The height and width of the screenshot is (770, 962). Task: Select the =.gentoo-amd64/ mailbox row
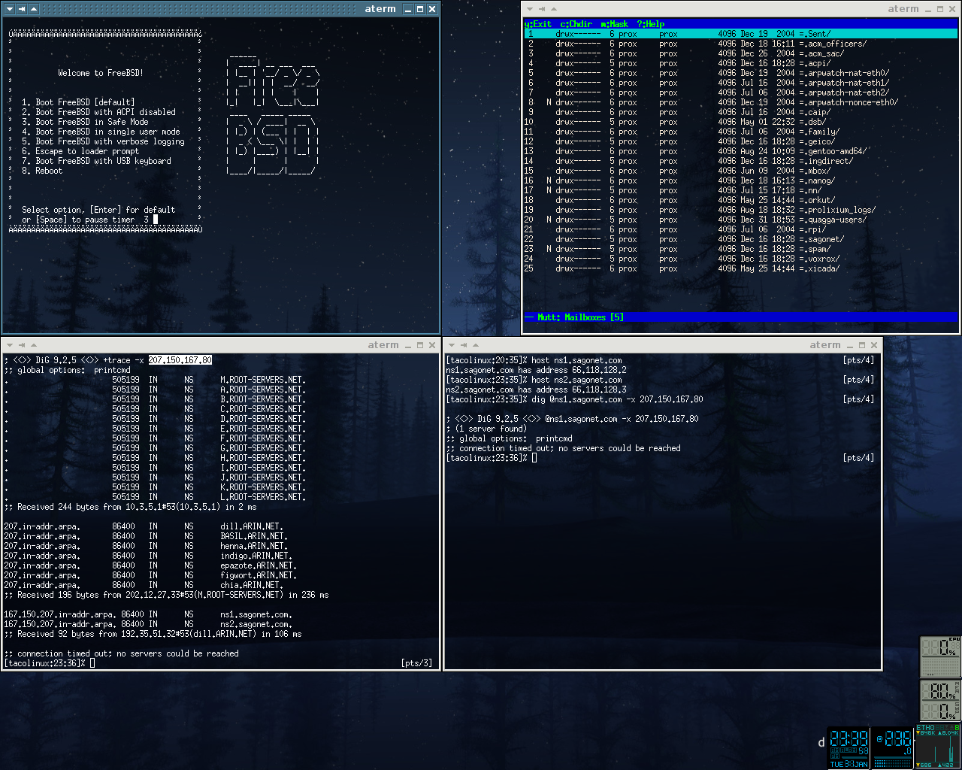[x=741, y=151]
